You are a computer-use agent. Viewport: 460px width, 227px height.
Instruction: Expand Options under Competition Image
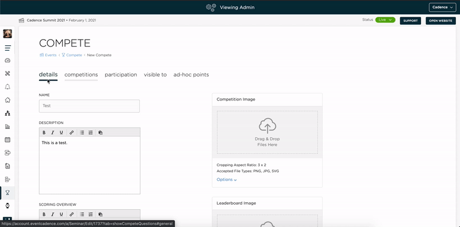click(227, 179)
